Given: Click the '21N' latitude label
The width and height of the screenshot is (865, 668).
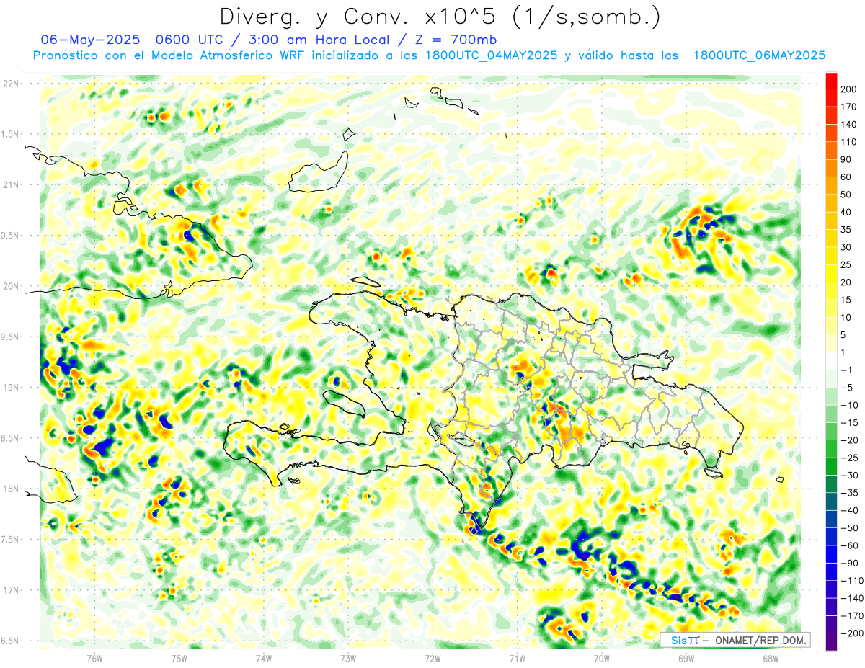Looking at the screenshot, I should [x=11, y=184].
